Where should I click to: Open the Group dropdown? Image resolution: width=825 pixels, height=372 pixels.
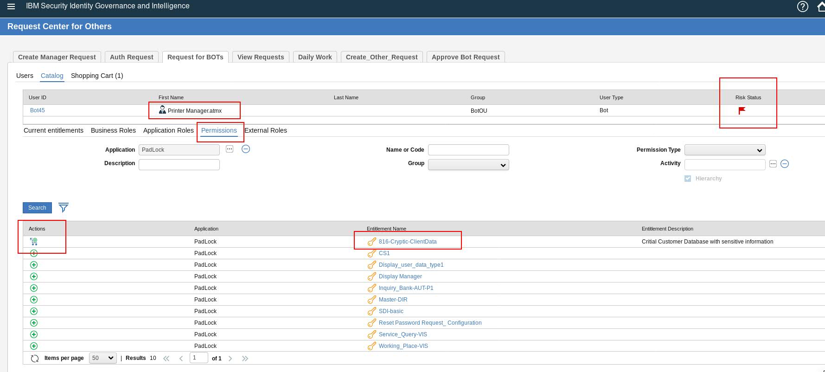pos(468,165)
